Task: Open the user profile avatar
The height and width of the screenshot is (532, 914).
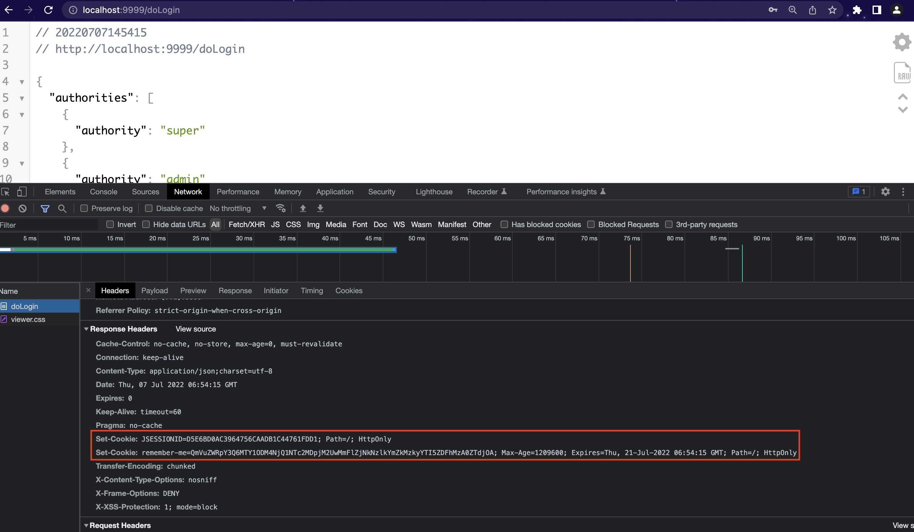Action: [x=897, y=10]
